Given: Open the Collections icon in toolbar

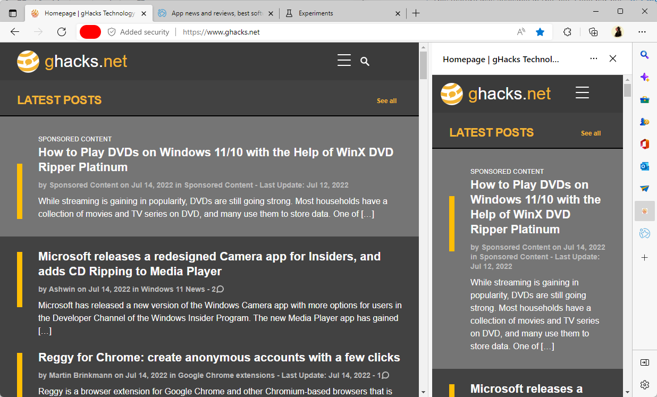Looking at the screenshot, I should 593,32.
